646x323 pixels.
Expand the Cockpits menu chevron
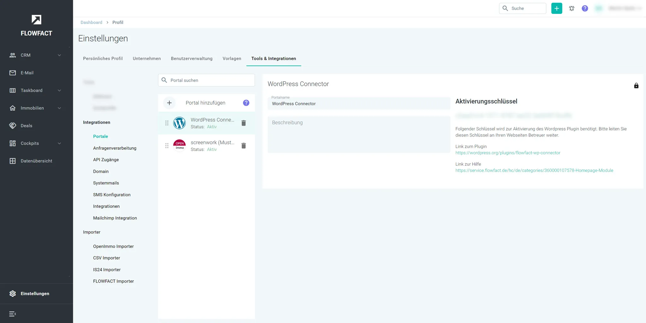(x=59, y=144)
